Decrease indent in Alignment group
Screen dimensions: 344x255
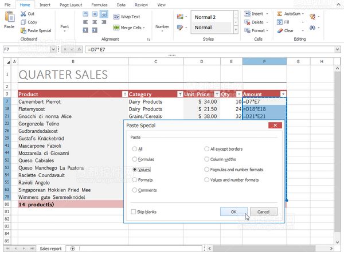click(x=85, y=30)
